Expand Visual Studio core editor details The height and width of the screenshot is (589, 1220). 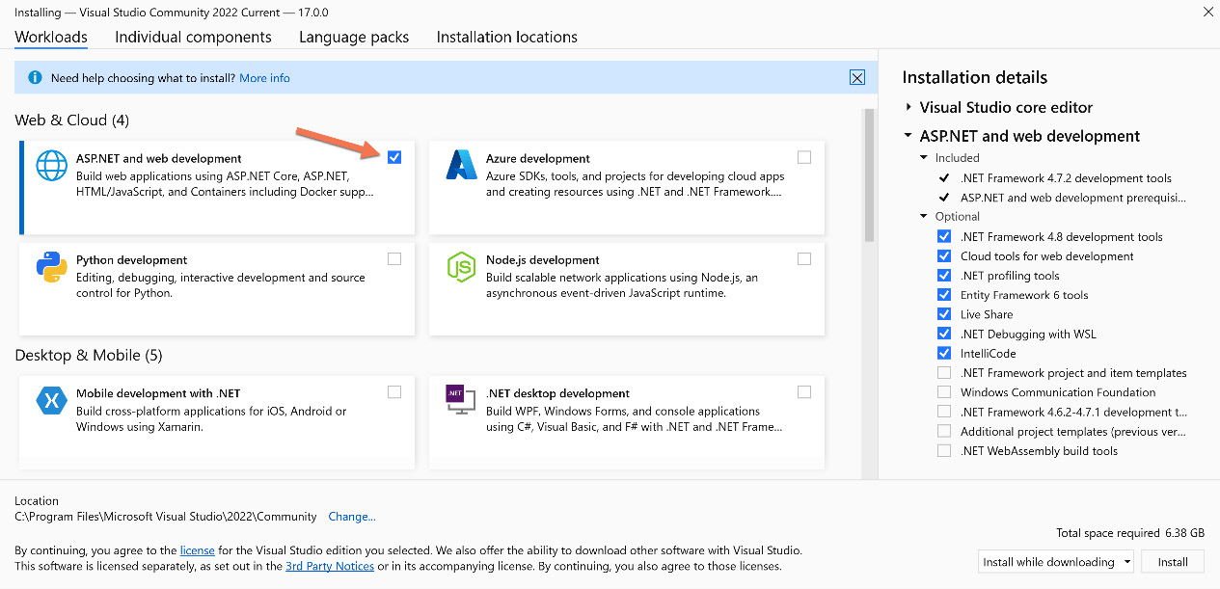point(908,107)
